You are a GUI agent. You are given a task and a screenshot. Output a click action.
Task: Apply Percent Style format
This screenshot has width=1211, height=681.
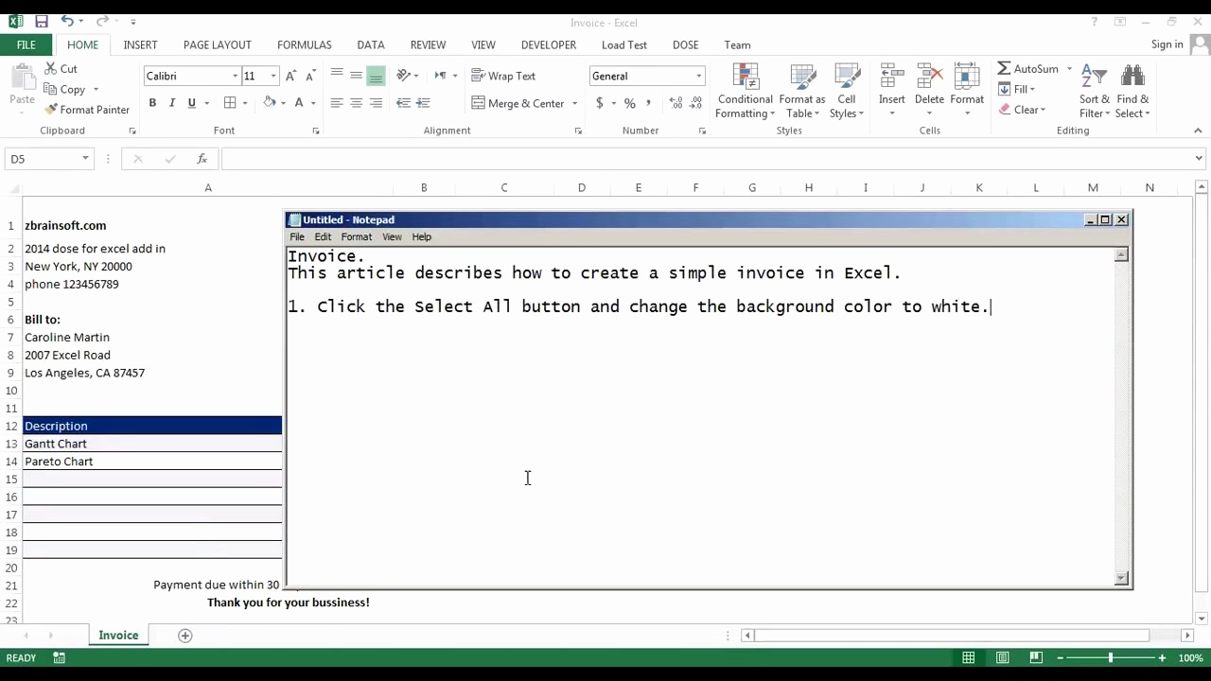[x=629, y=103]
